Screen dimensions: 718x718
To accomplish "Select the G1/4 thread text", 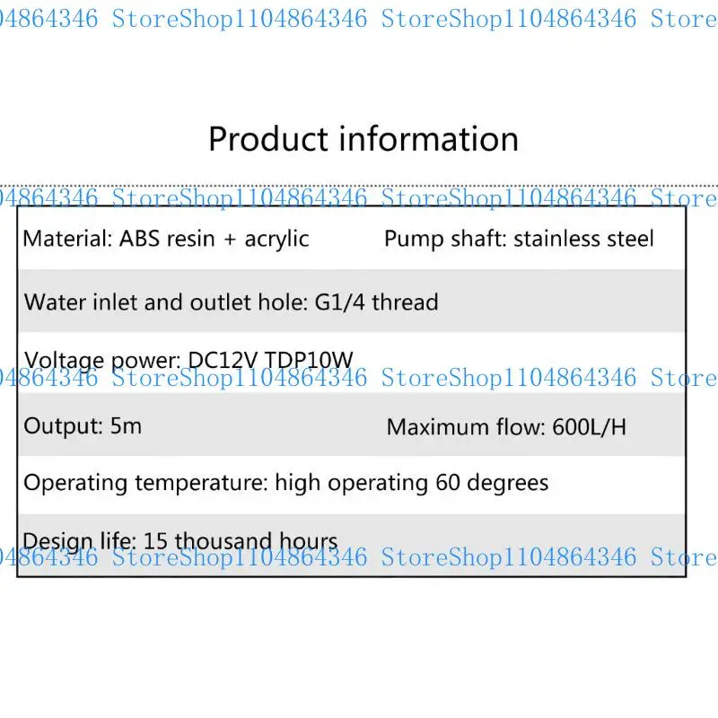I will coord(376,302).
